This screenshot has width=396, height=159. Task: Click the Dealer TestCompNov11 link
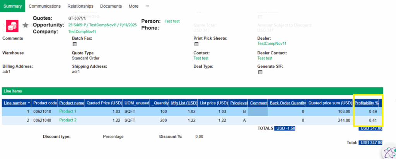pyautogui.click(x=271, y=44)
